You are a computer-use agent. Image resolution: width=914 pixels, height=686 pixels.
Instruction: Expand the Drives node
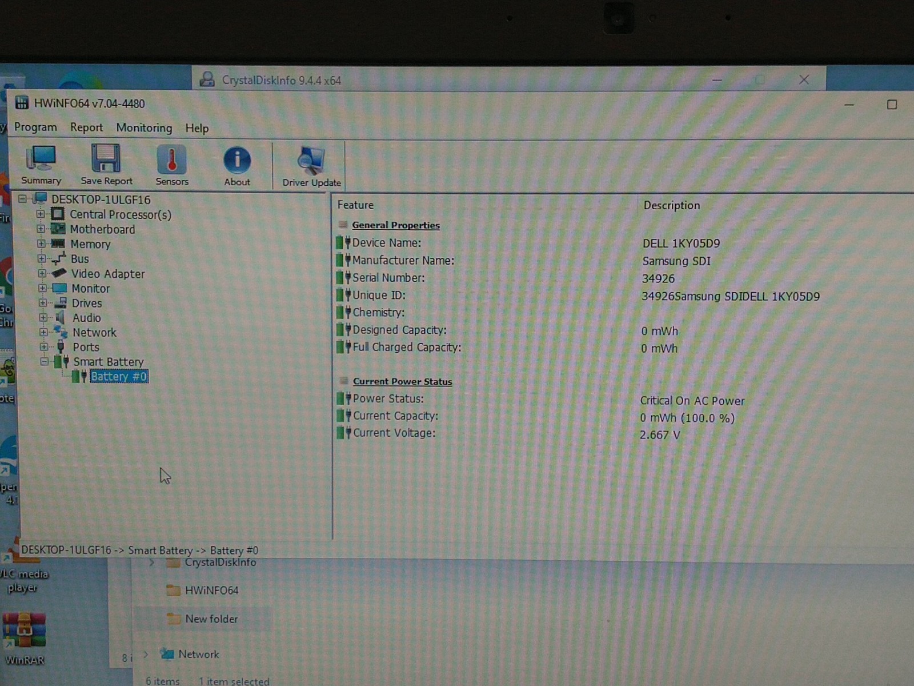coord(43,302)
